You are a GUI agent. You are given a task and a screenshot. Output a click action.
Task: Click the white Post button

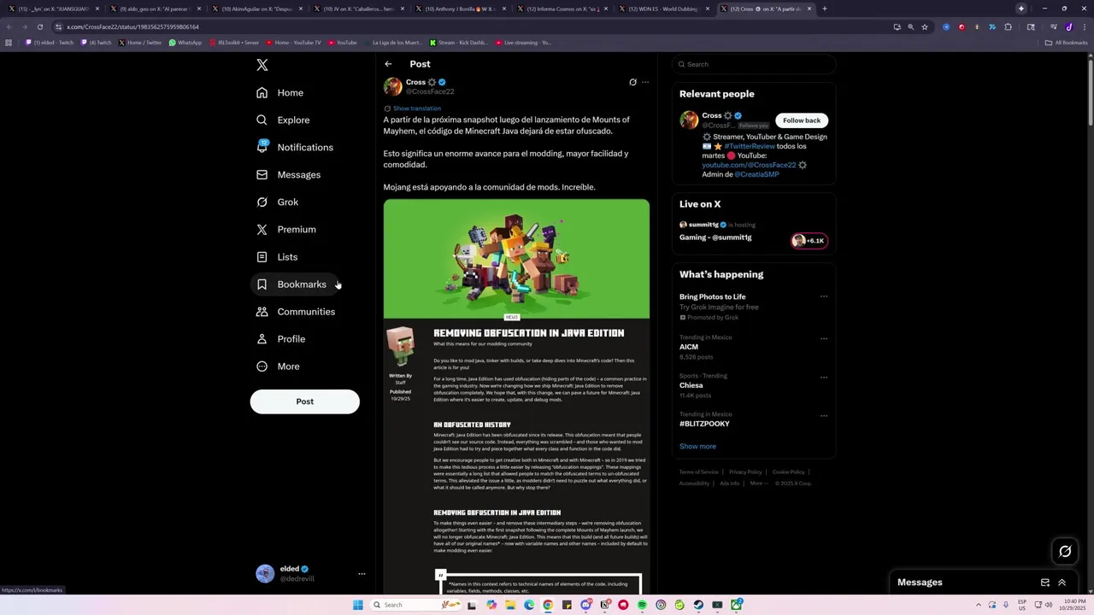tap(304, 401)
